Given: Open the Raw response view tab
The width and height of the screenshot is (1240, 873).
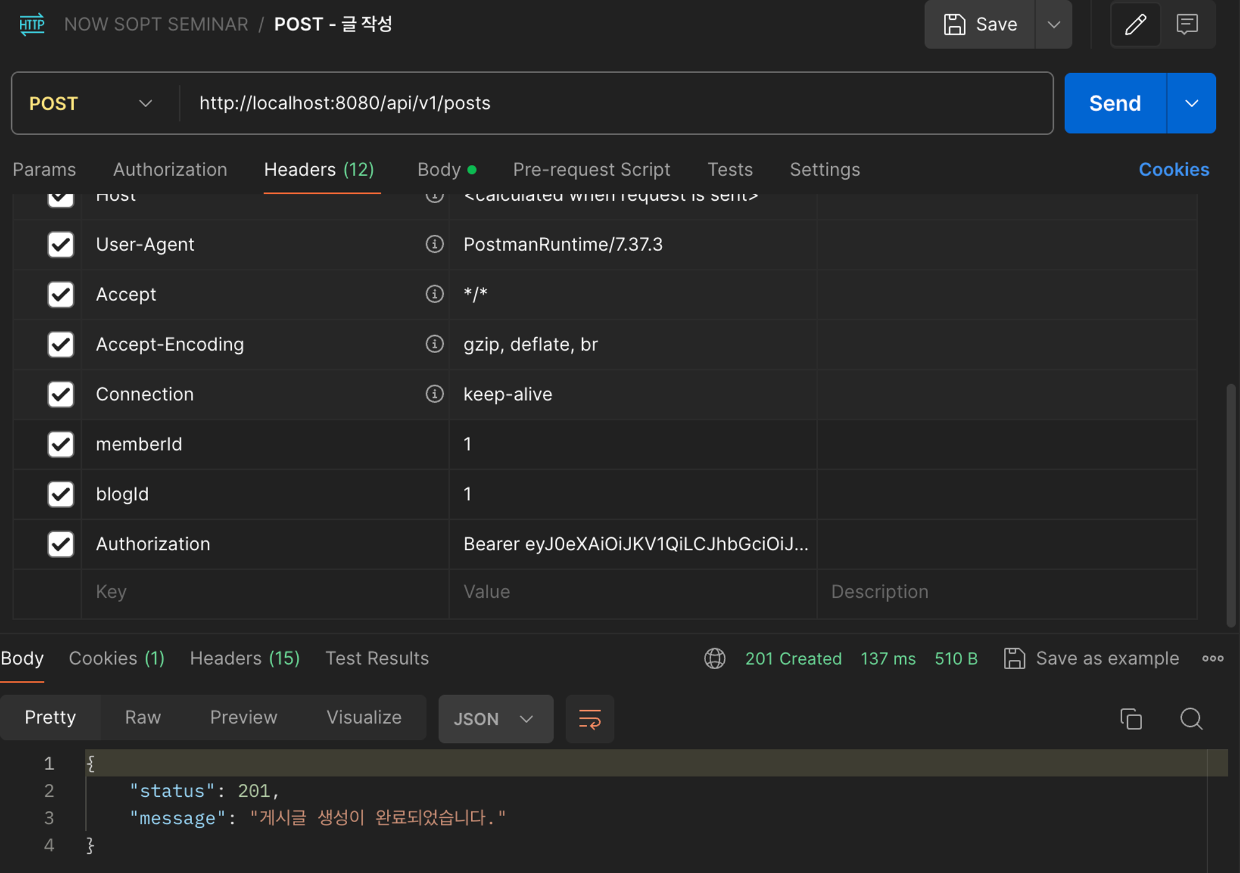Looking at the screenshot, I should pos(143,717).
